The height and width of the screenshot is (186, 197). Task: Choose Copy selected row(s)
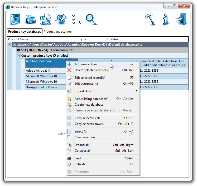(103, 124)
